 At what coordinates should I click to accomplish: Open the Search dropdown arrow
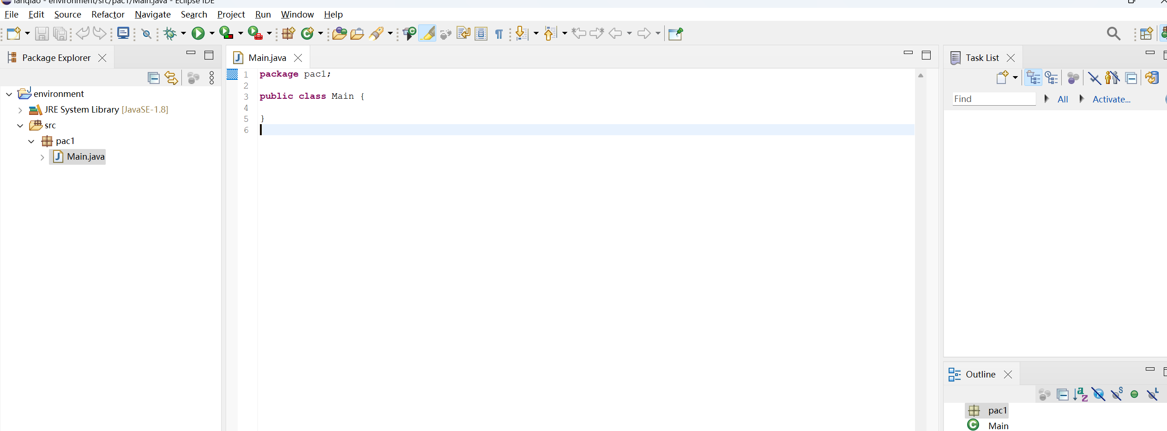coord(390,33)
